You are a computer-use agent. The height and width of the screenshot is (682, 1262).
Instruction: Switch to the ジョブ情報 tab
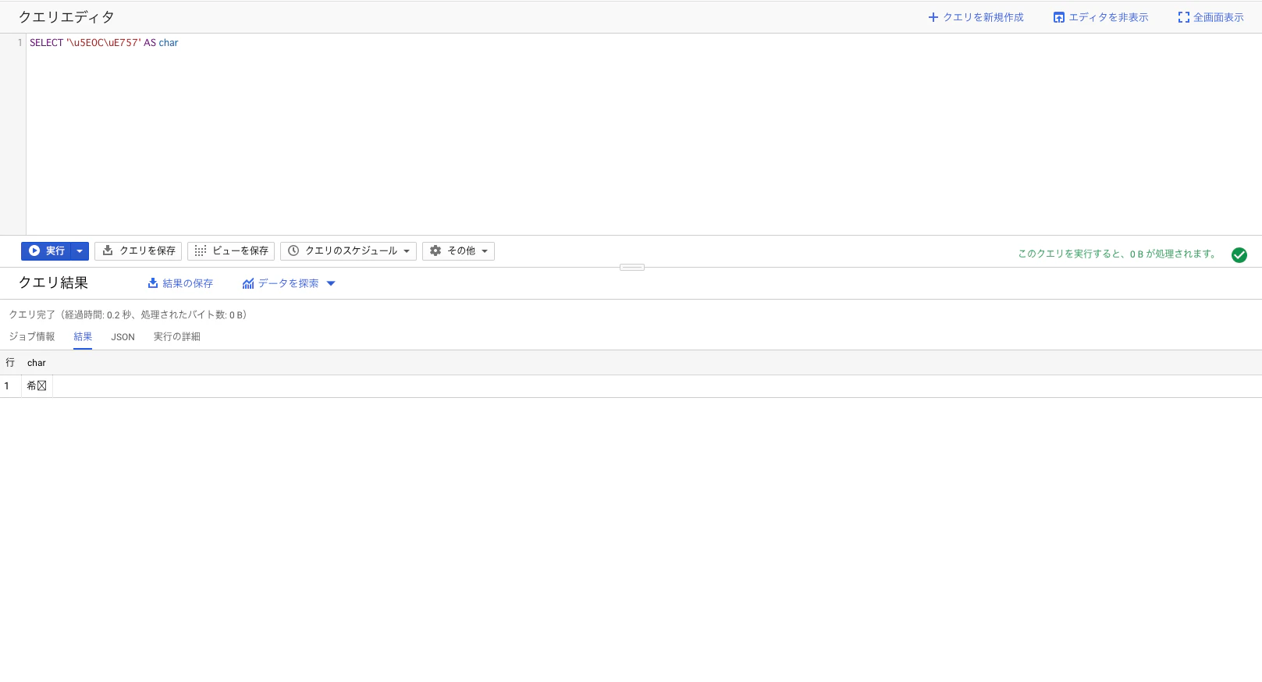[32, 336]
